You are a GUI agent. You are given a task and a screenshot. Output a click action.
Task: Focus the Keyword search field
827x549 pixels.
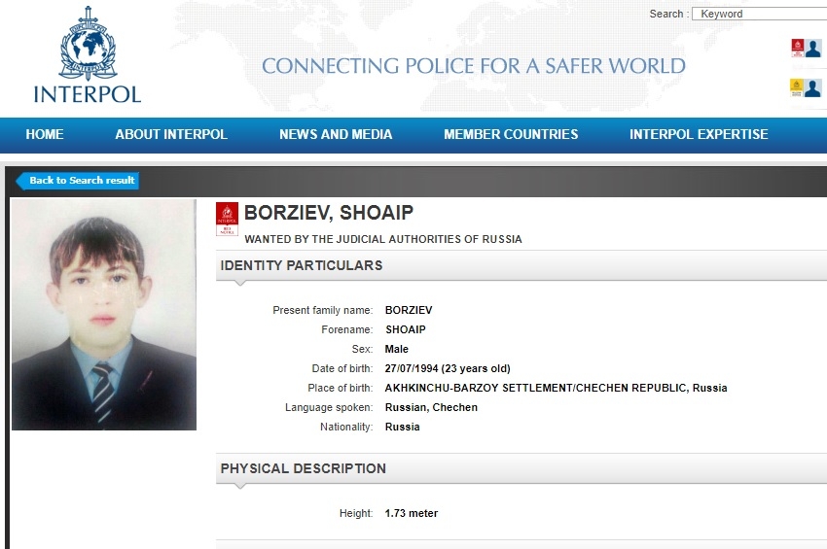pyautogui.click(x=760, y=14)
